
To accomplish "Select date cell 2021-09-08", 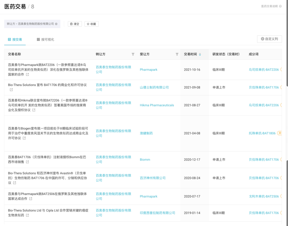I will click(192, 88).
